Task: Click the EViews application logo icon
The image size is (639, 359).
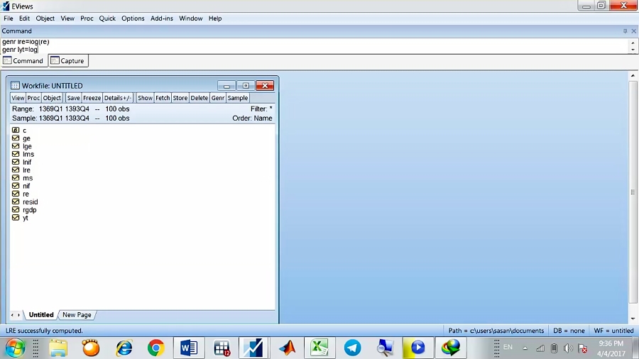Action: click(x=6, y=6)
